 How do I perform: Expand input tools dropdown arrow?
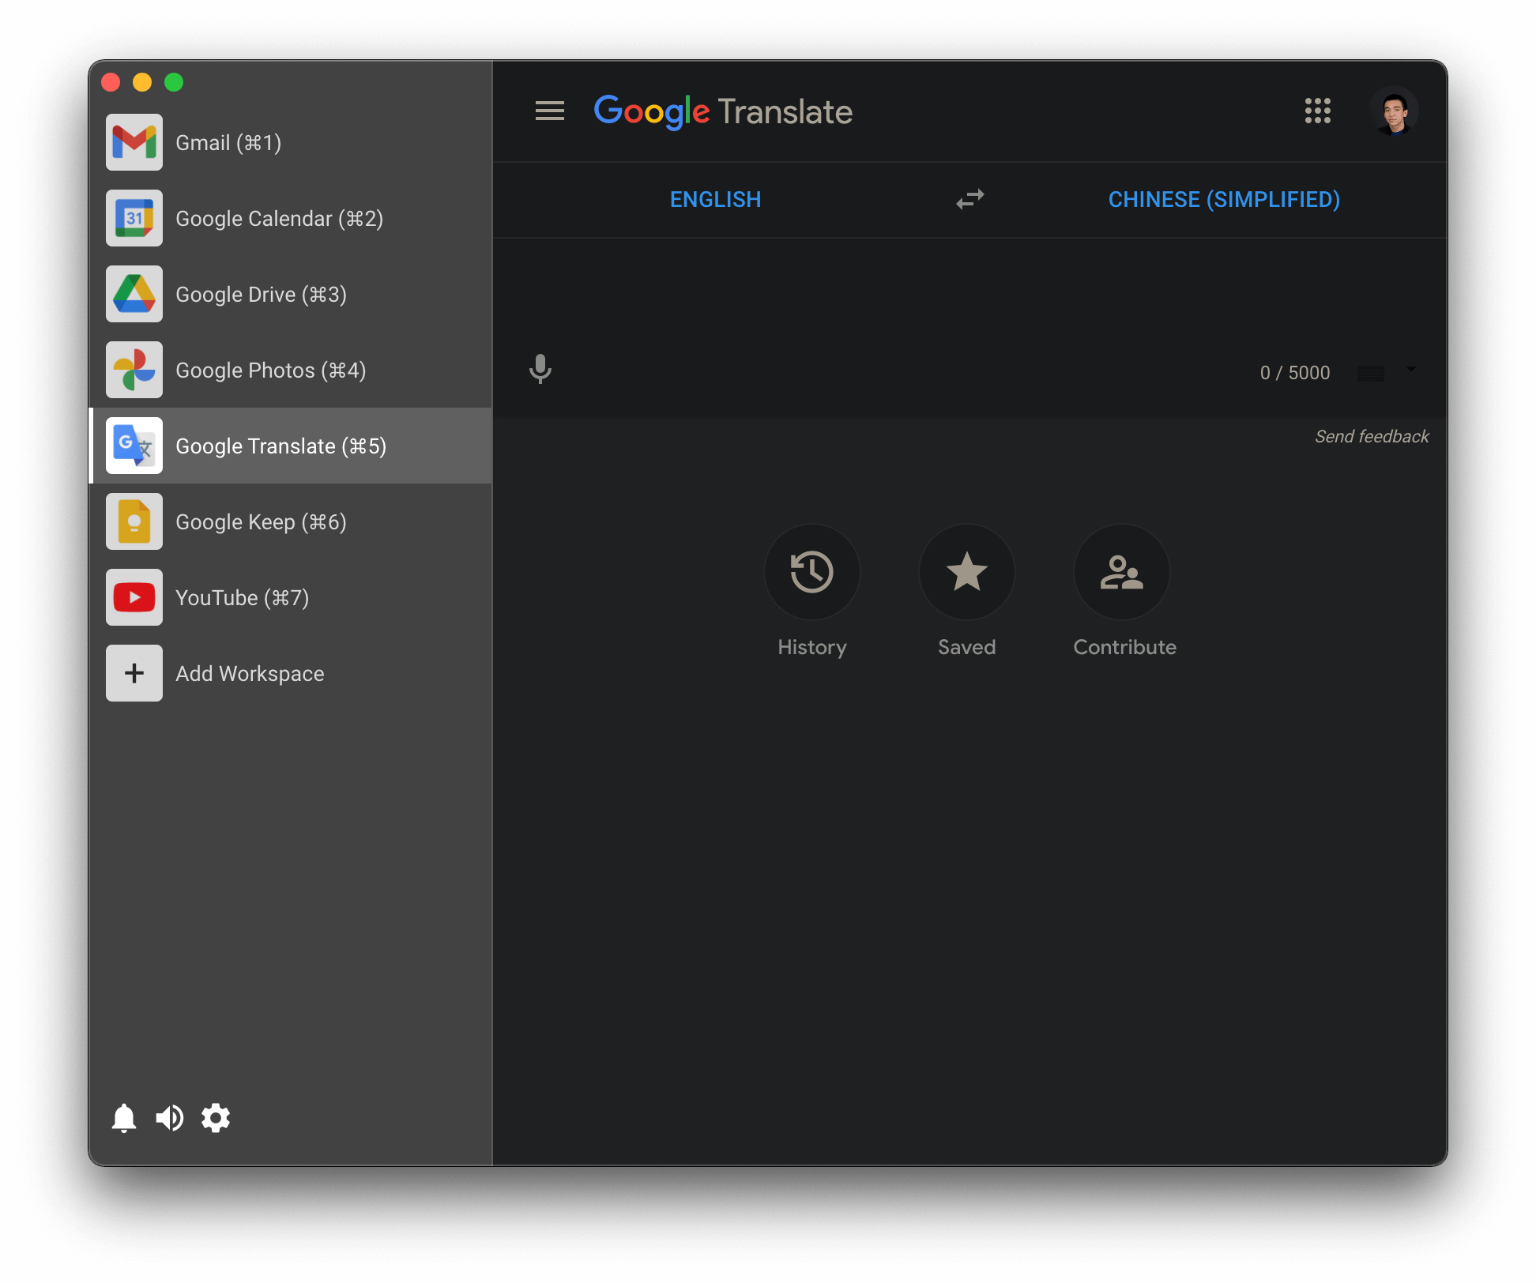click(x=1411, y=369)
